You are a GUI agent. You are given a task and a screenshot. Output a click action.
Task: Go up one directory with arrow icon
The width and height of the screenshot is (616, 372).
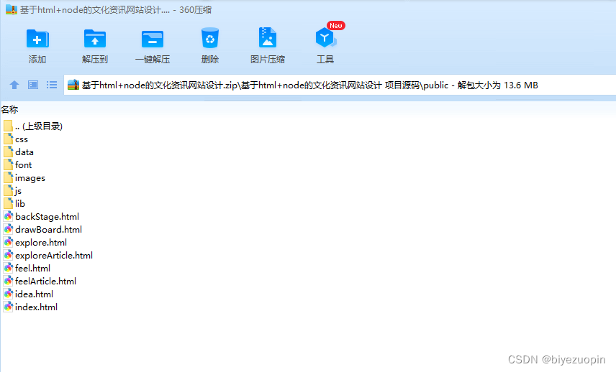(14, 85)
